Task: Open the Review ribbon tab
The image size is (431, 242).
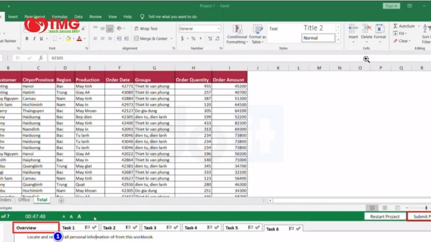Action: click(x=95, y=17)
